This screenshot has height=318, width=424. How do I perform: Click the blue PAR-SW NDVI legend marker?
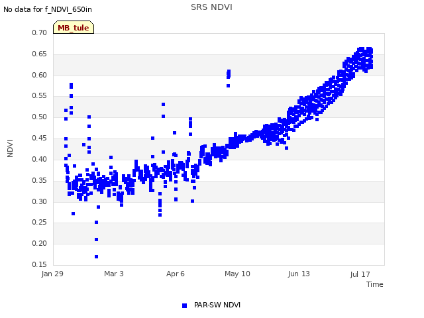pyautogui.click(x=184, y=305)
